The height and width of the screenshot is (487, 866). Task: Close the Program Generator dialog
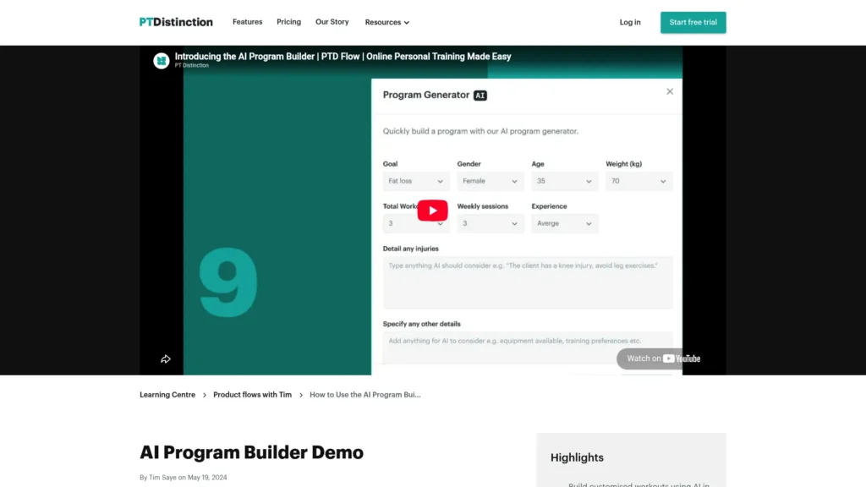670,91
